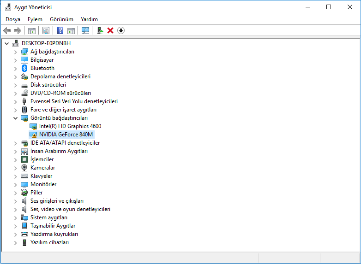The image size is (361, 264).
Task: Open the Dosya menu
Action: click(x=13, y=19)
